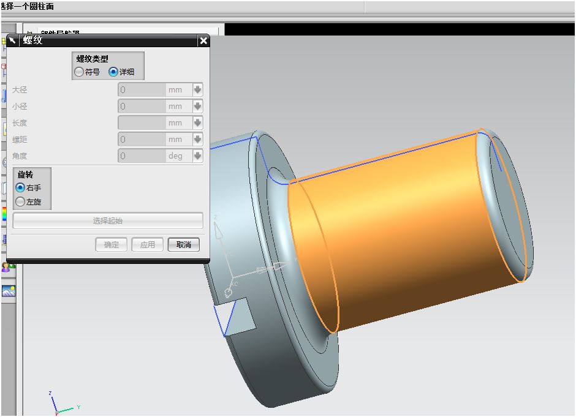
Task: Open the landscape picture icon in sidebar
Action: [x=9, y=291]
